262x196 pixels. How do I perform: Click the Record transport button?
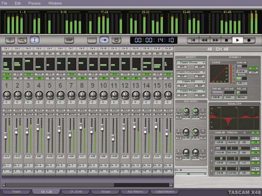click(x=249, y=40)
